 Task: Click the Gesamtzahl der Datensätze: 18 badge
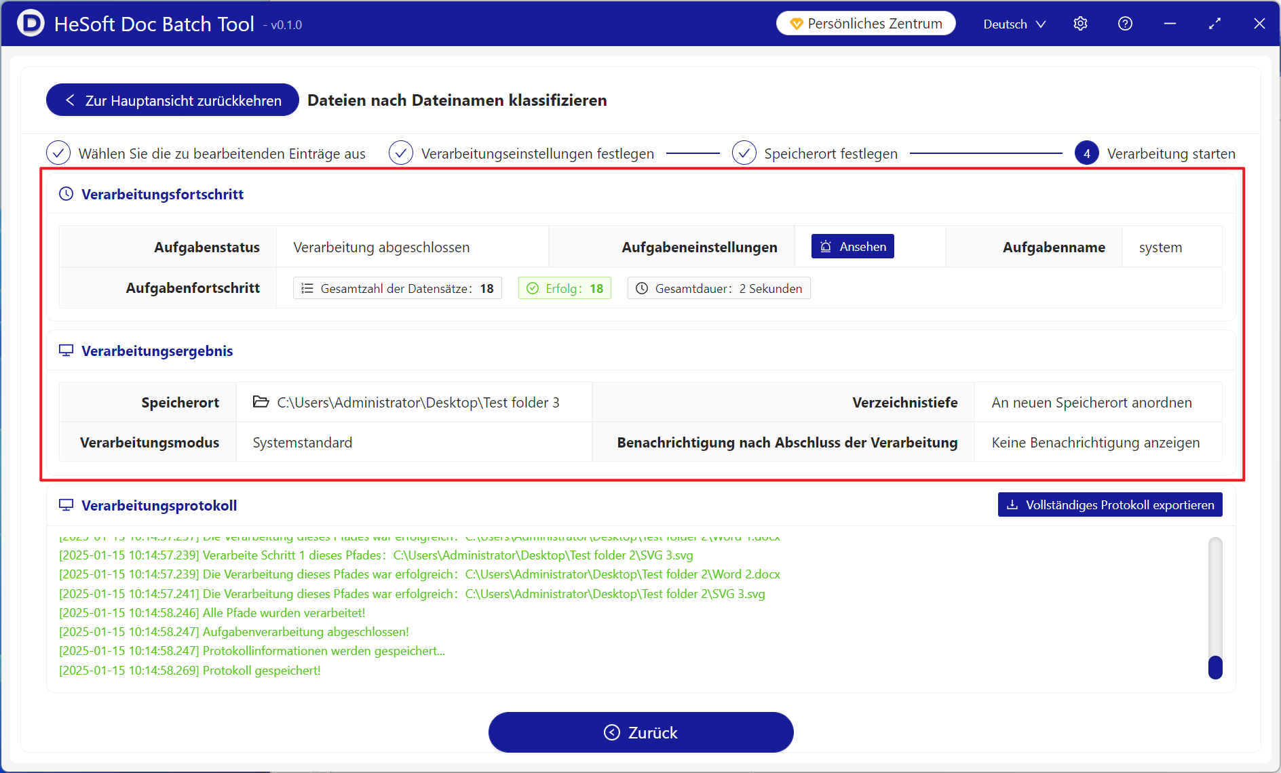tap(398, 288)
